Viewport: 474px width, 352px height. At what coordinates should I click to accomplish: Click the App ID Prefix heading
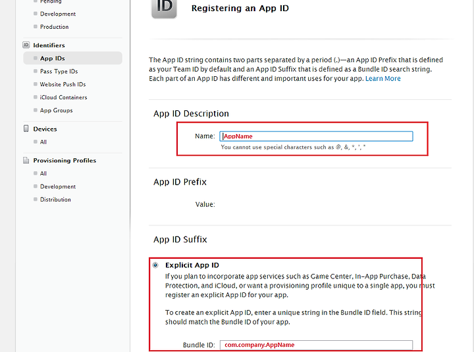(x=180, y=182)
